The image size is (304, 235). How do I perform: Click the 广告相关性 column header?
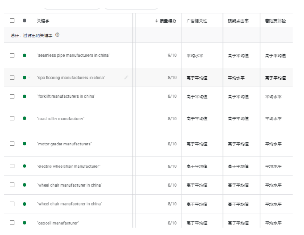197,21
